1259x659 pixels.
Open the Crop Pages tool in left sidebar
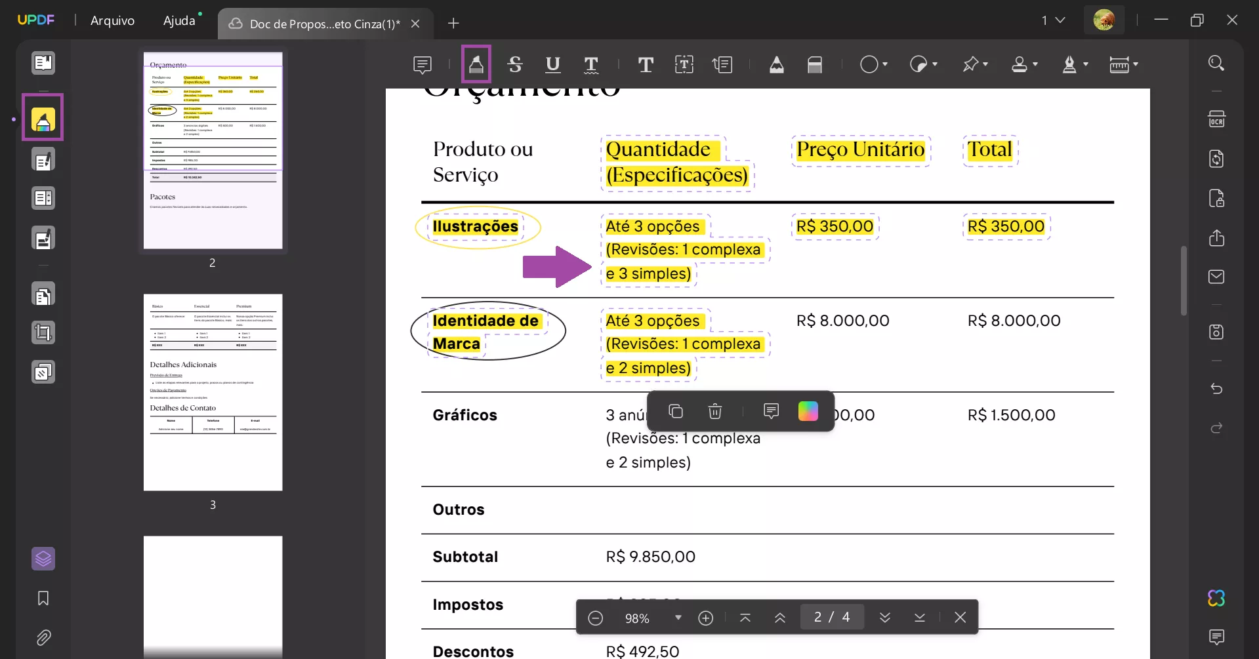pyautogui.click(x=43, y=333)
